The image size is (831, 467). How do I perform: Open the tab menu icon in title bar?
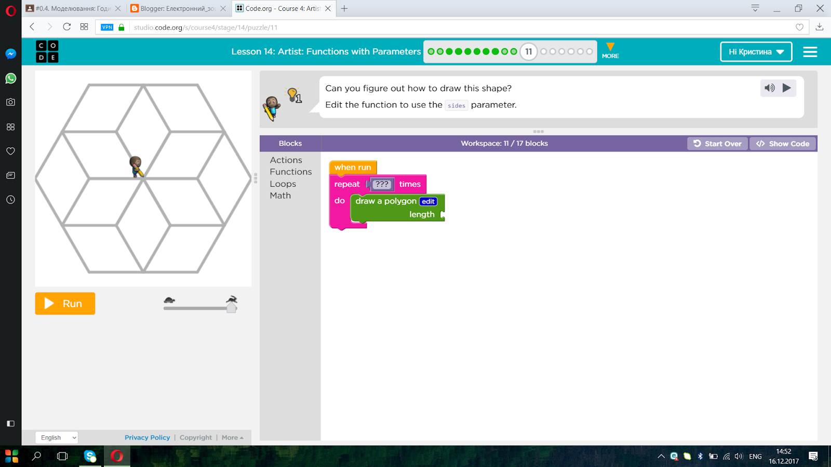pos(755,8)
